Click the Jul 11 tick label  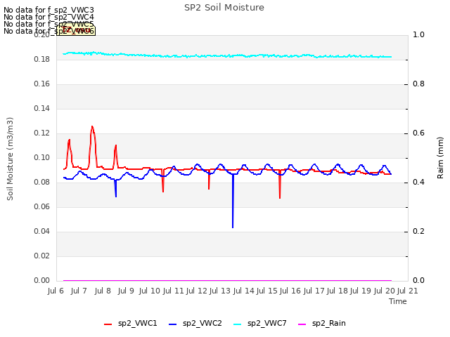(173, 291)
